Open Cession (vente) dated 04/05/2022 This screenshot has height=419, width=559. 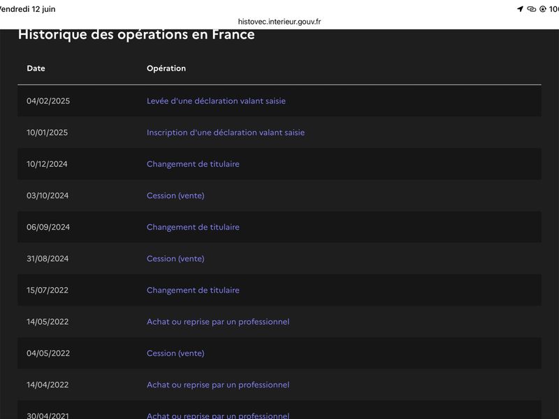[175, 353]
